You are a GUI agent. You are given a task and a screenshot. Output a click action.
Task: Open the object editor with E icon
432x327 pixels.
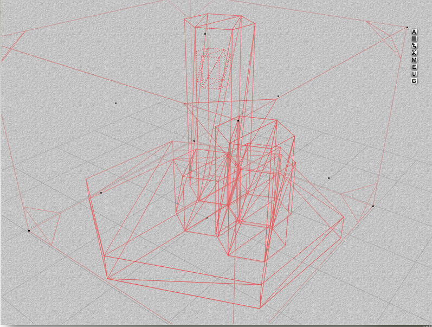coord(414,67)
